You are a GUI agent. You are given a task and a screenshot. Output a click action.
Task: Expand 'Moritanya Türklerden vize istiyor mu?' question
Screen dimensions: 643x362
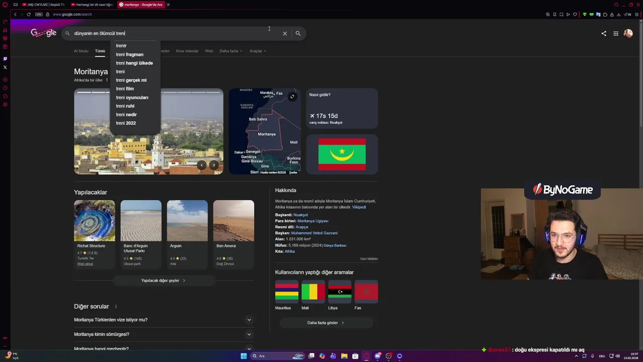(x=163, y=320)
